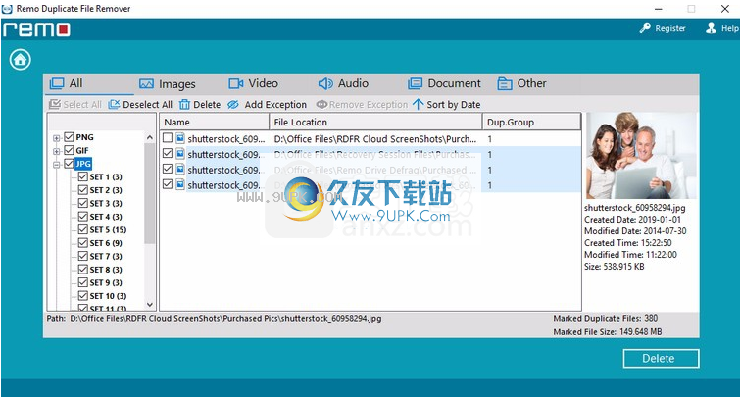Switch to the All tab
The width and height of the screenshot is (741, 399).
pyautogui.click(x=90, y=83)
